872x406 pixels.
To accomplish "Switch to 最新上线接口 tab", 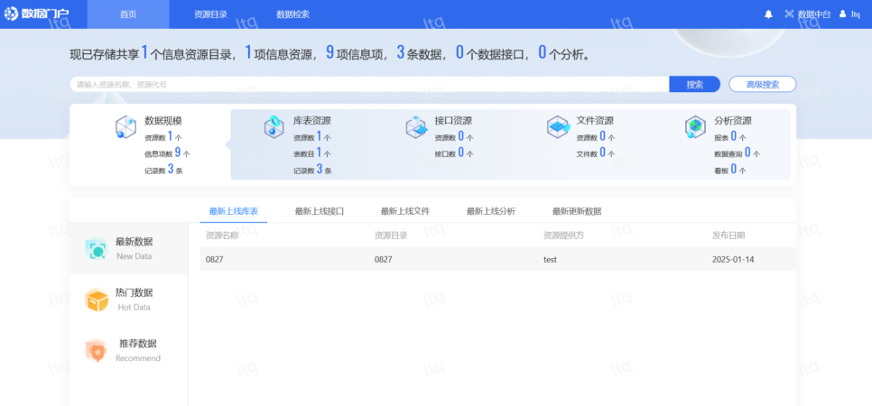I will [x=320, y=211].
